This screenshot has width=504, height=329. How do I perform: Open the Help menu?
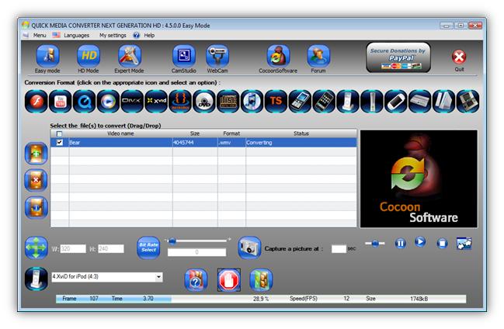click(148, 35)
